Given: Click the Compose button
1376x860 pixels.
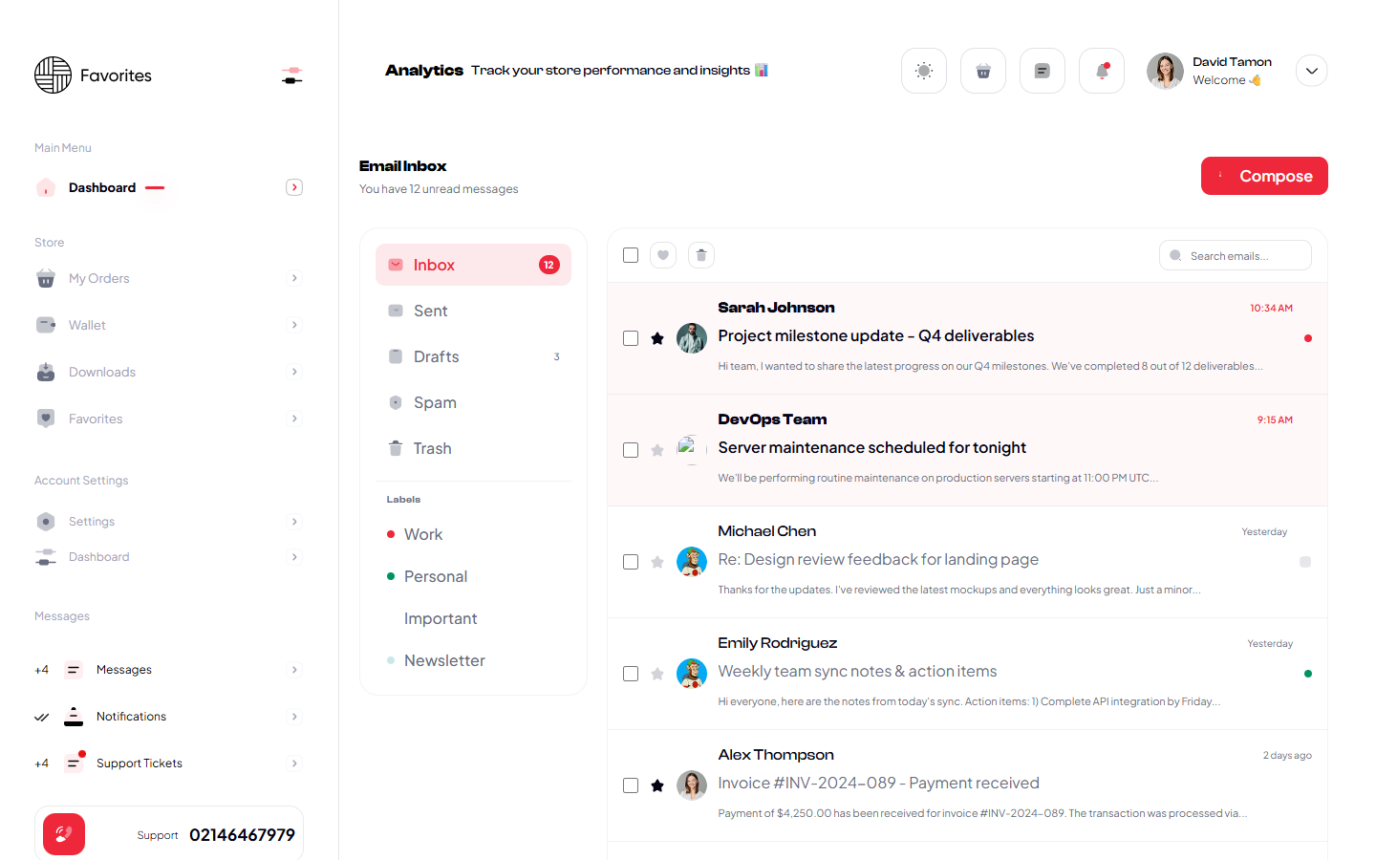Looking at the screenshot, I should 1263,176.
